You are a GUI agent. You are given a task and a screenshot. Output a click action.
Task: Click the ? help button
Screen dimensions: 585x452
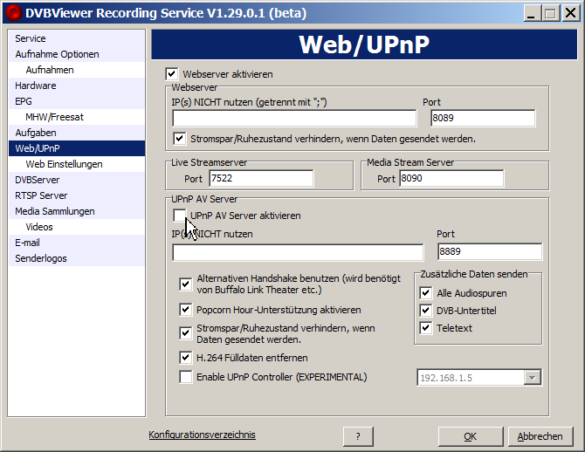click(x=358, y=436)
